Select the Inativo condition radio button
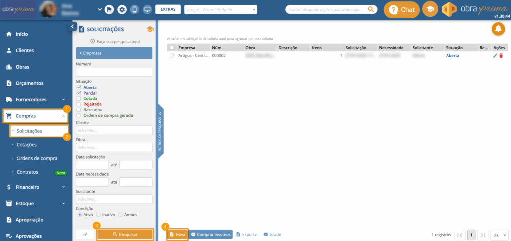 [x=98, y=215]
